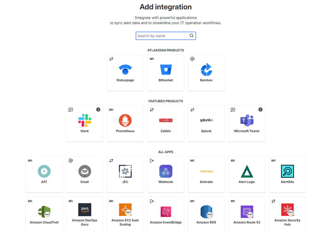Screen dimensions: 320x232
Task: Click the JEC card label
Action: point(125,182)
